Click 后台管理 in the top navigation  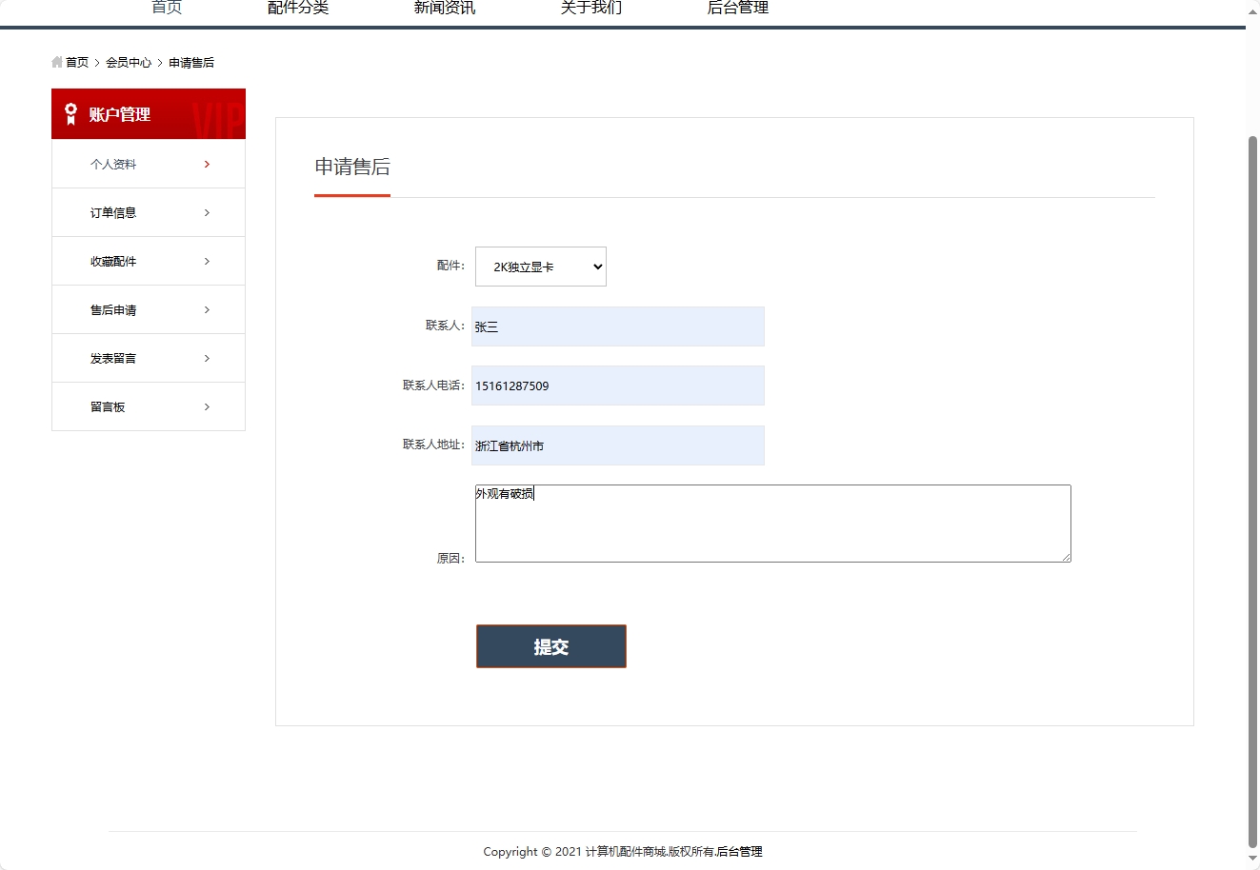click(x=736, y=7)
